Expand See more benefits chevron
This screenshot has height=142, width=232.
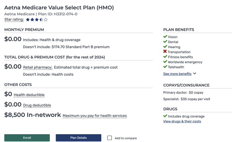click(x=195, y=74)
